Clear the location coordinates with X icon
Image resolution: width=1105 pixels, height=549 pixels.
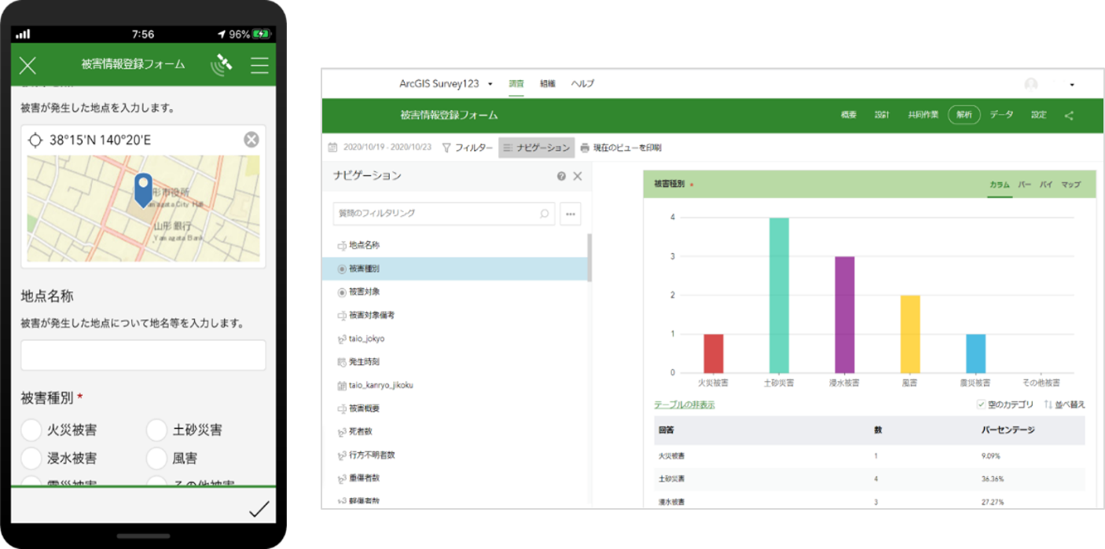pos(251,140)
